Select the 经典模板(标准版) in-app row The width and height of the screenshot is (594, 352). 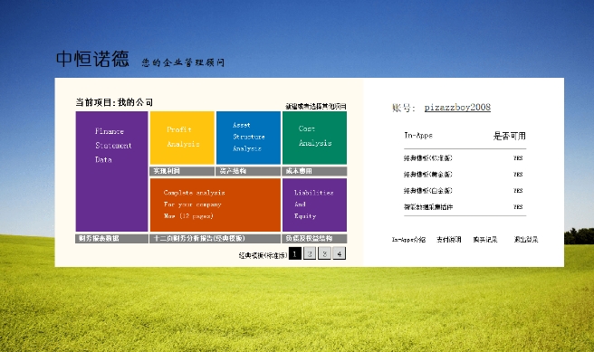[x=465, y=158]
